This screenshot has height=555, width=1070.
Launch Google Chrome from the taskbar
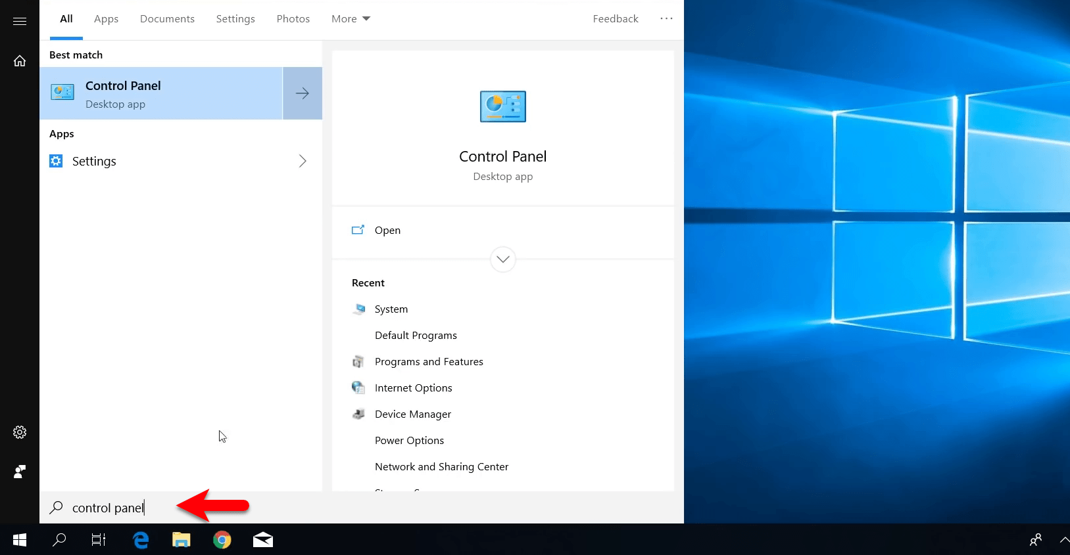pos(222,540)
